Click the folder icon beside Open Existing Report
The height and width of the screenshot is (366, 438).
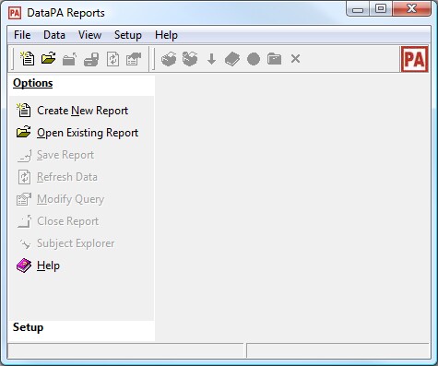pyautogui.click(x=24, y=132)
